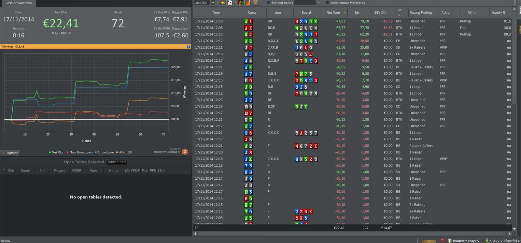This screenshot has height=243, width=521.
Task: Toggle the Net Won graph legend entry
Action: click(x=57, y=152)
